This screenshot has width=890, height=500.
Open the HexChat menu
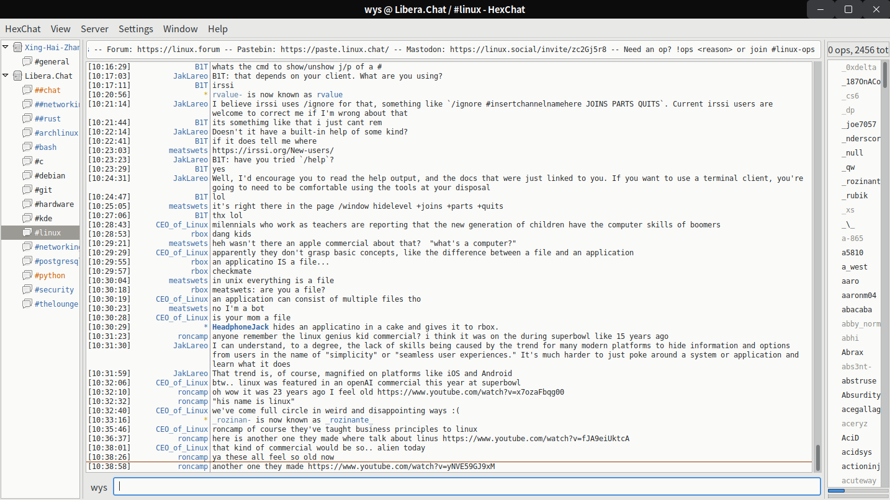(x=23, y=29)
